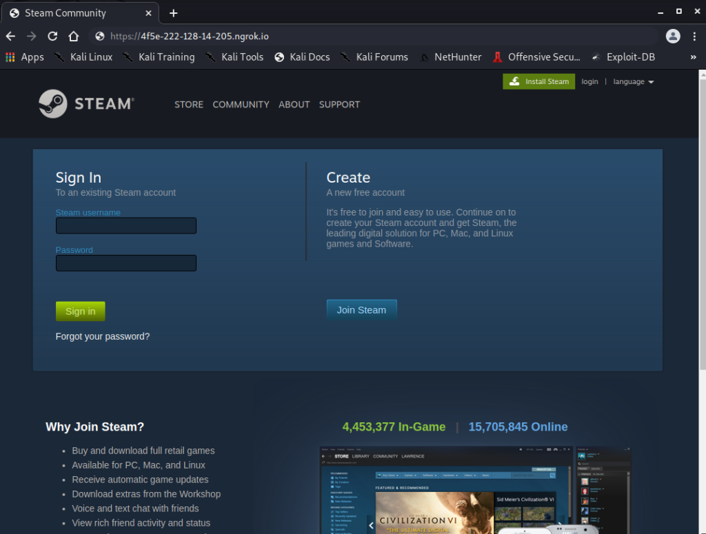706x534 pixels.
Task: Expand the hidden bookmarks chevron
Action: click(x=694, y=57)
